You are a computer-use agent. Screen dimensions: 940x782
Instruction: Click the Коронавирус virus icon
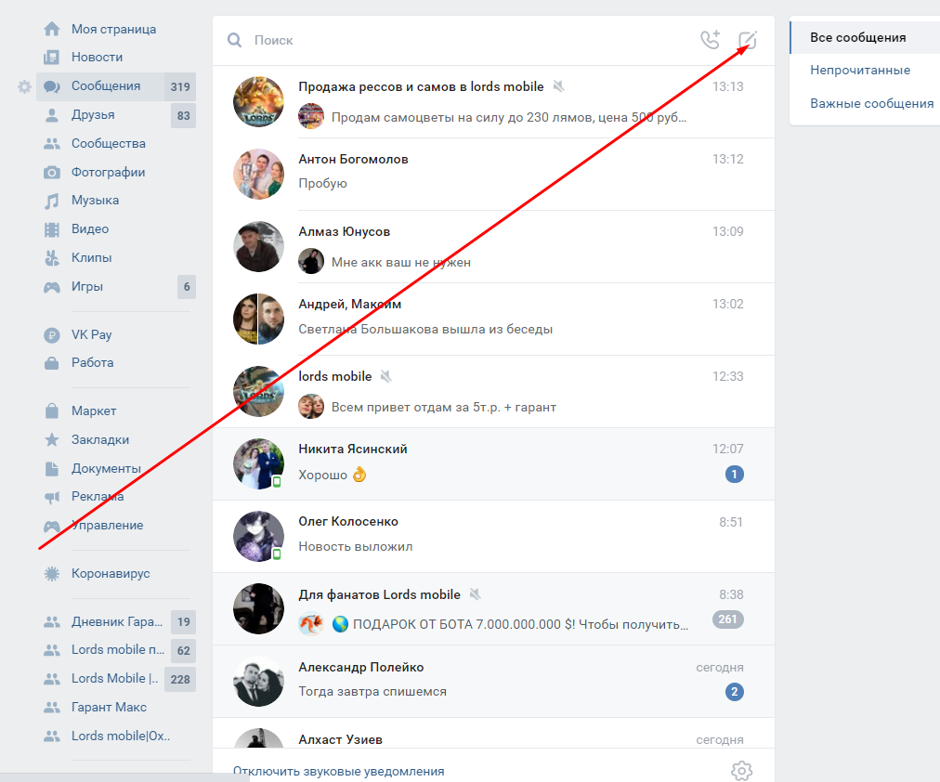point(52,573)
